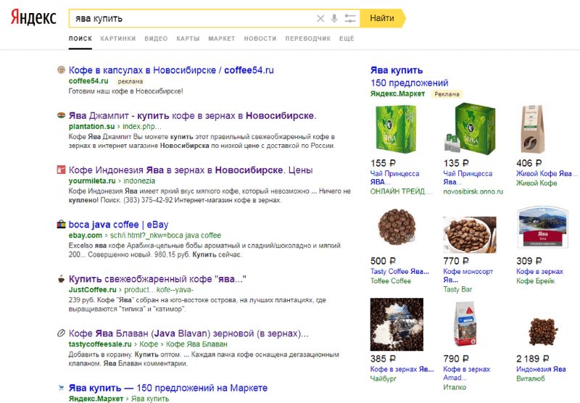Open 'Кофе Ява Блаван (Java Blavan)' result
This screenshot has height=403, width=580.
188,333
